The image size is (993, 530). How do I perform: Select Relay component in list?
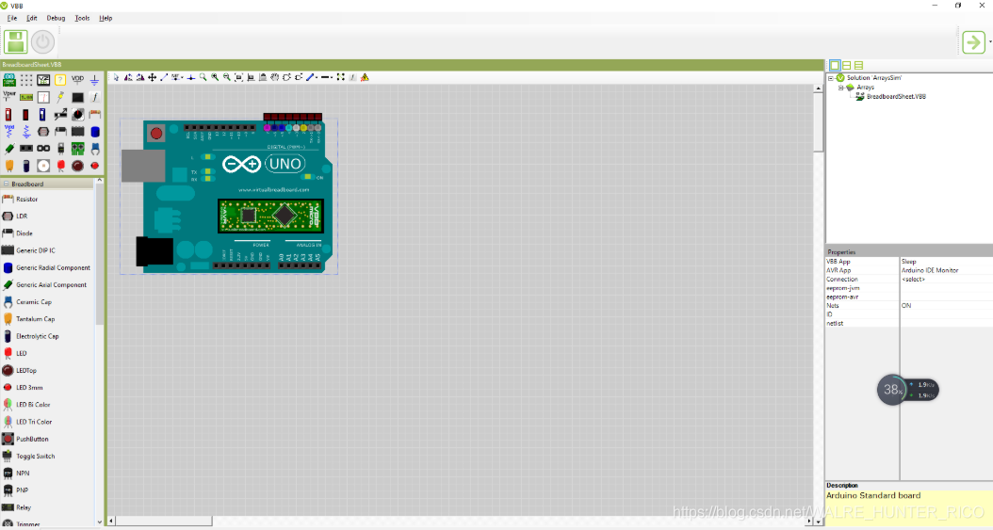point(24,507)
